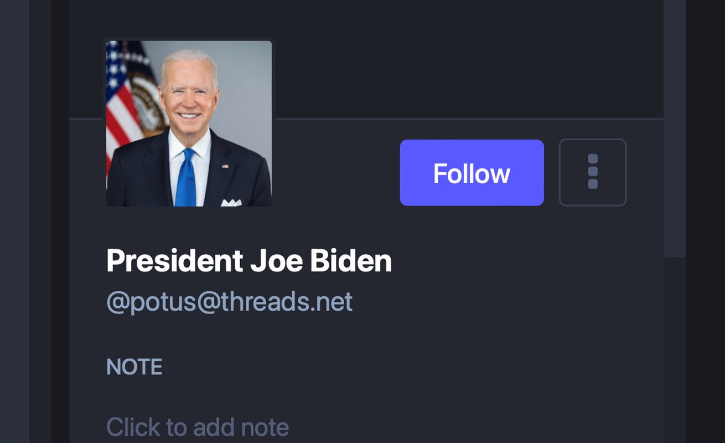
Task: Click the President Joe Biden display name
Action: click(x=249, y=261)
